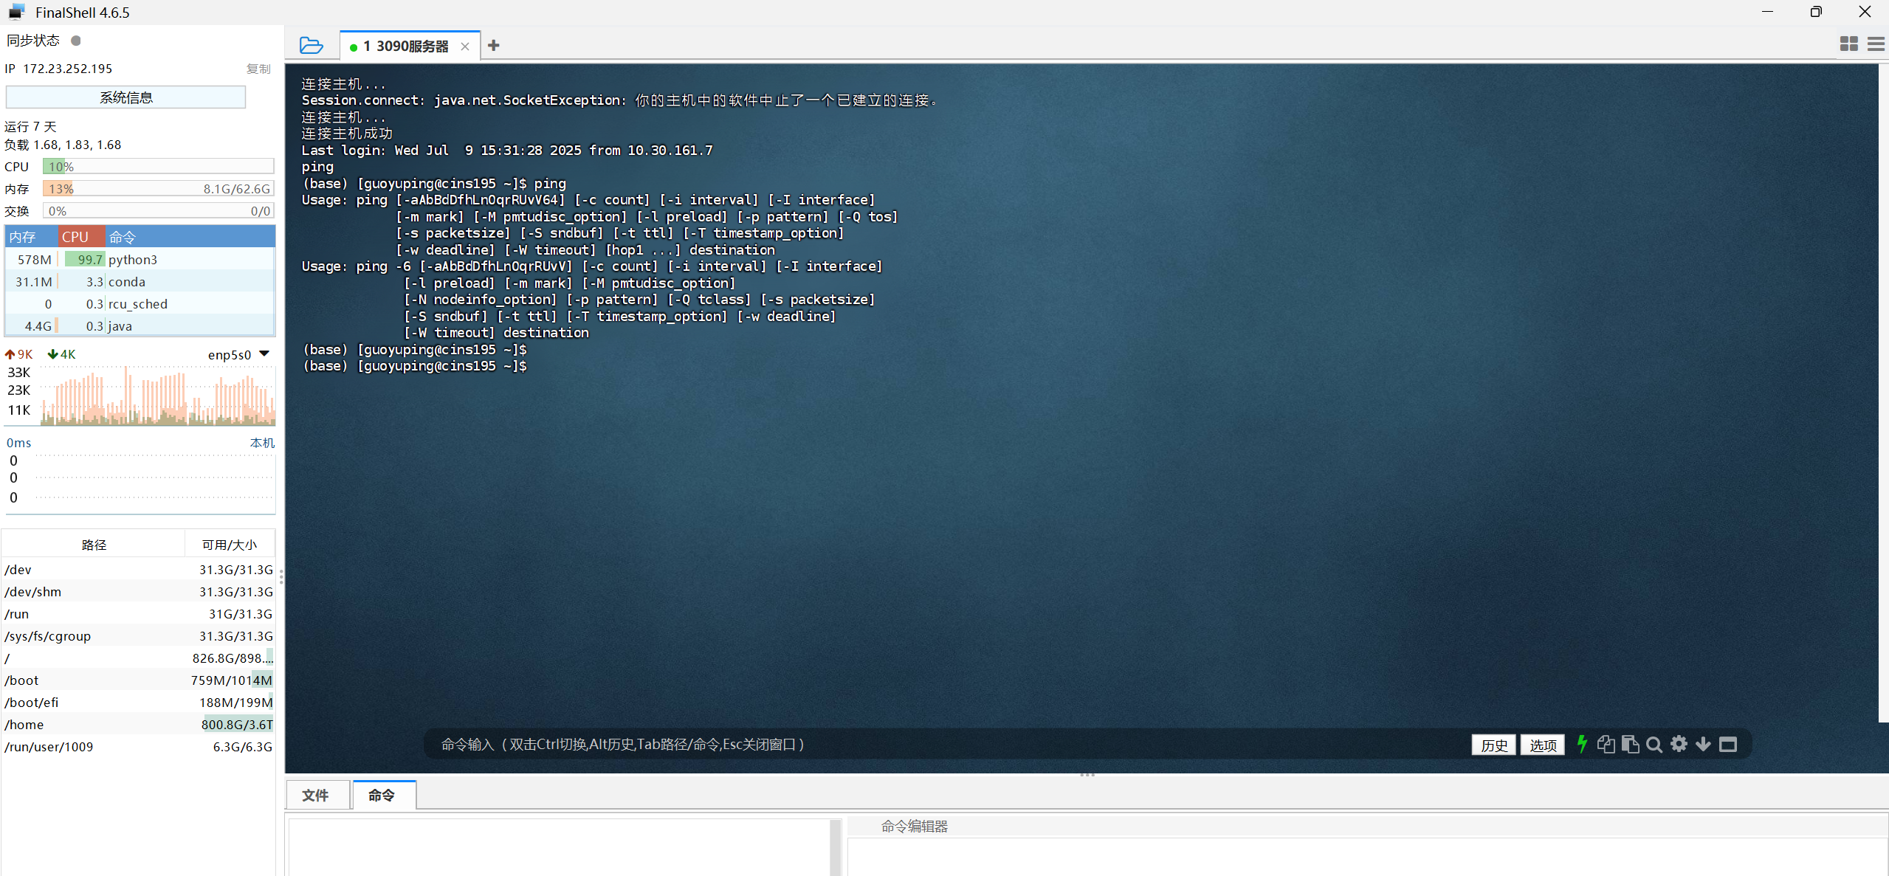Select the /boot/efi disk row
Viewport: 1889px width, 876px height.
(138, 702)
